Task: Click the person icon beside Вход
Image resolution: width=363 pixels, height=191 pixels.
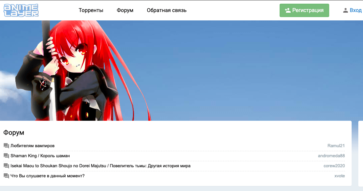Action: 345,10
